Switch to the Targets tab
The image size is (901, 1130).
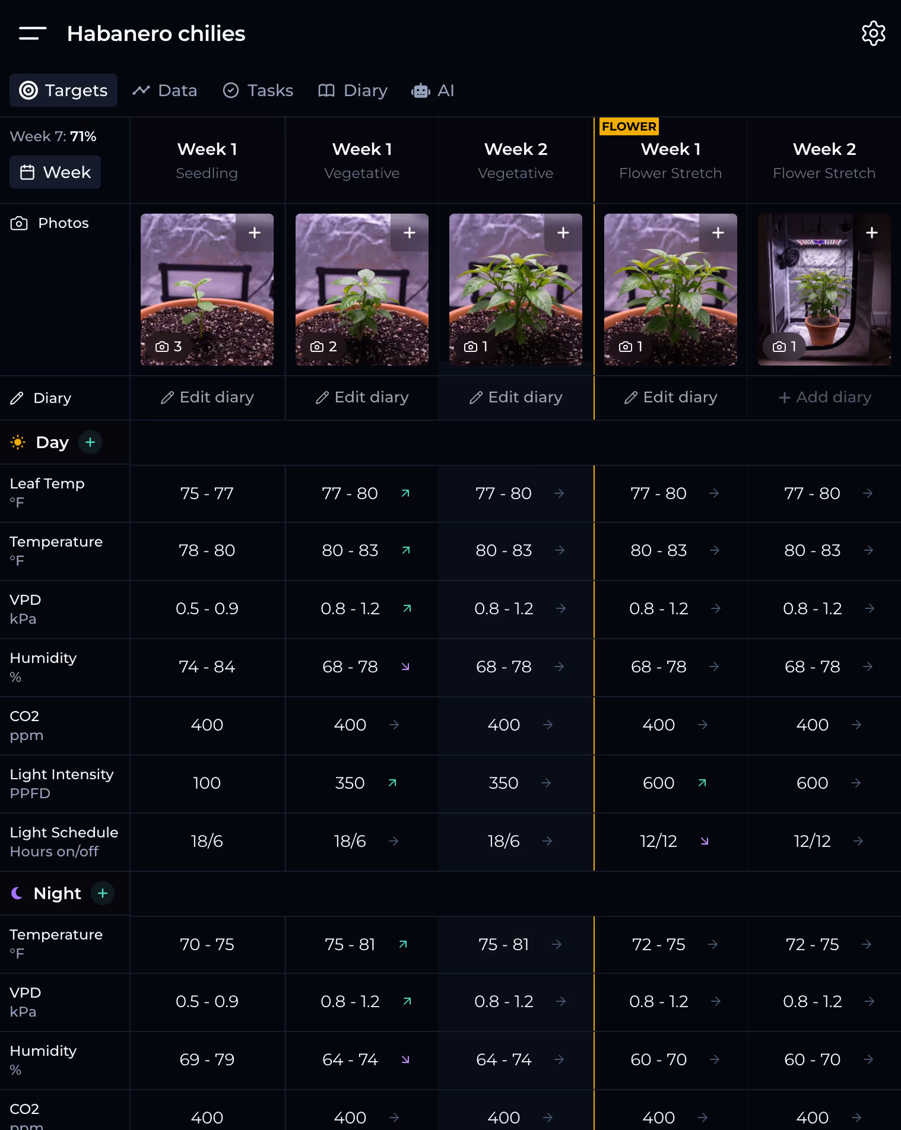pyautogui.click(x=64, y=90)
